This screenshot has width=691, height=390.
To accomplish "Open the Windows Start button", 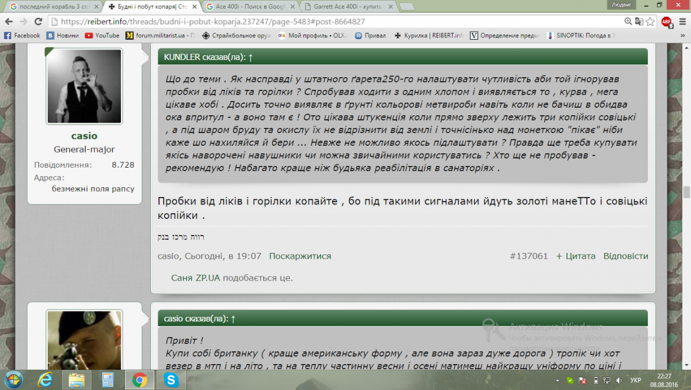I will (x=14, y=380).
